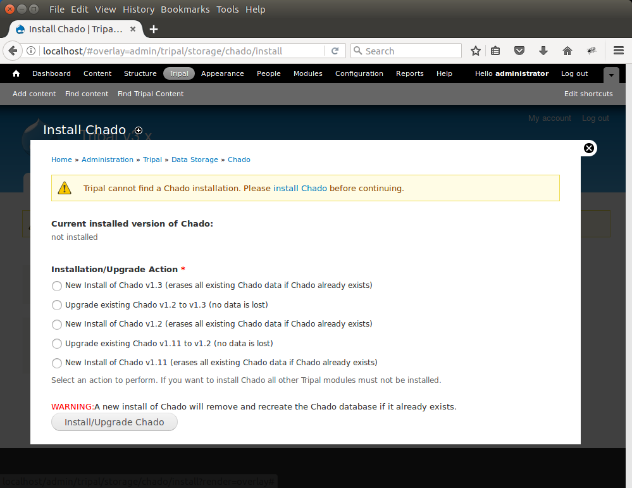
Task: Open the show bookmarks list icon
Action: pyautogui.click(x=496, y=51)
